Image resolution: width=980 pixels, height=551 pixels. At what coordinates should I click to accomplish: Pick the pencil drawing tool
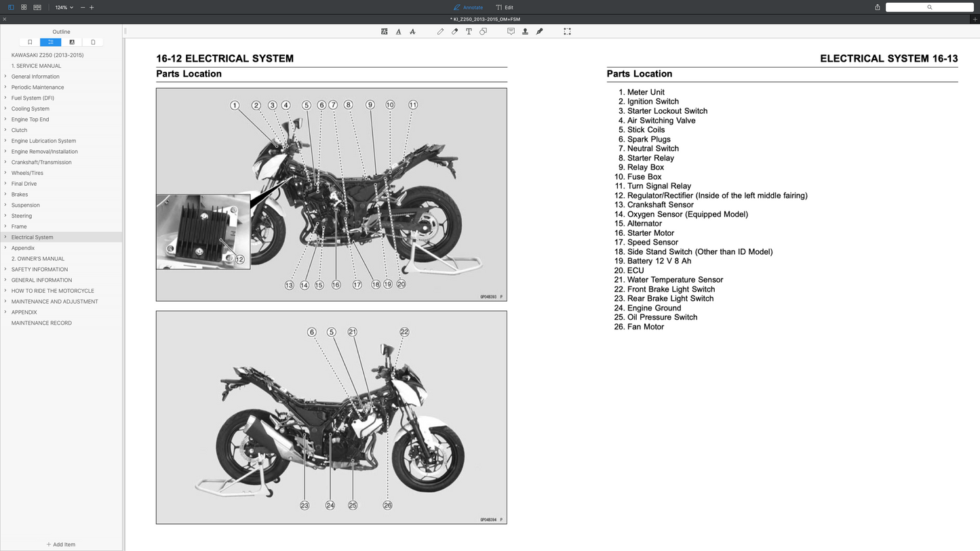tap(440, 32)
